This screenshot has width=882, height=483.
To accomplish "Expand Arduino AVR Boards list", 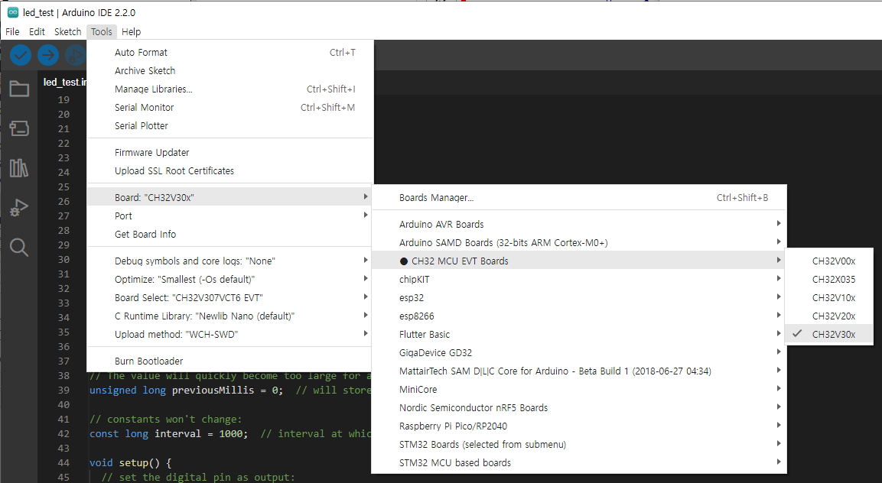I will point(579,225).
